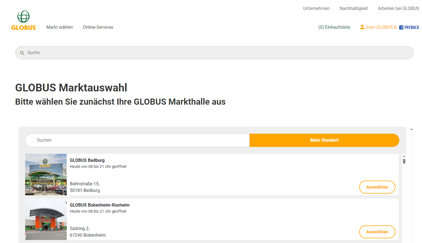Open the Nachhaltigkeit link
The width and height of the screenshot is (422, 243).
tap(354, 8)
